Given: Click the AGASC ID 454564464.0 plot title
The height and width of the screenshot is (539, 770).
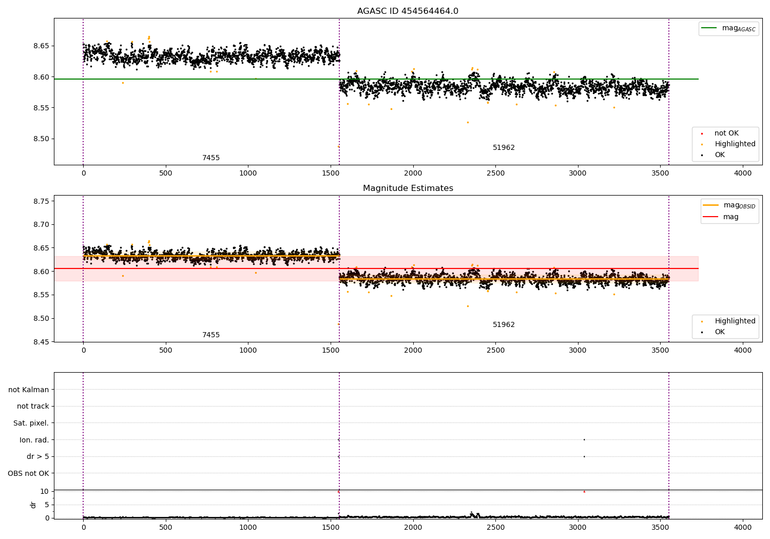Looking at the screenshot, I should 408,11.
